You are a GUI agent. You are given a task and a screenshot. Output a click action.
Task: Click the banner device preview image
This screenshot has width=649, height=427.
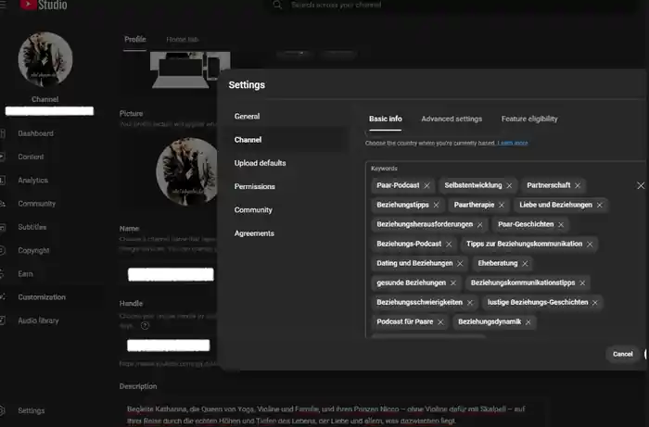(190, 69)
